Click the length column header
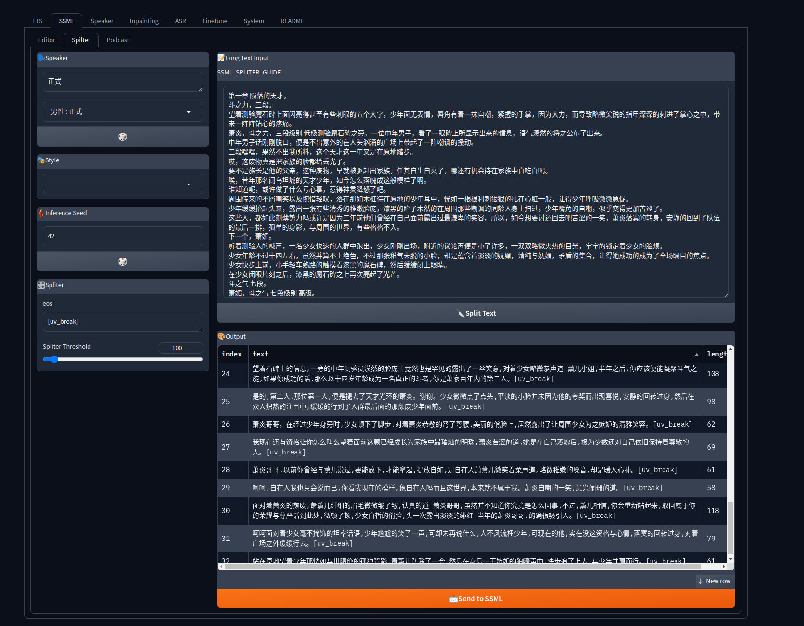The width and height of the screenshot is (804, 626). click(715, 354)
